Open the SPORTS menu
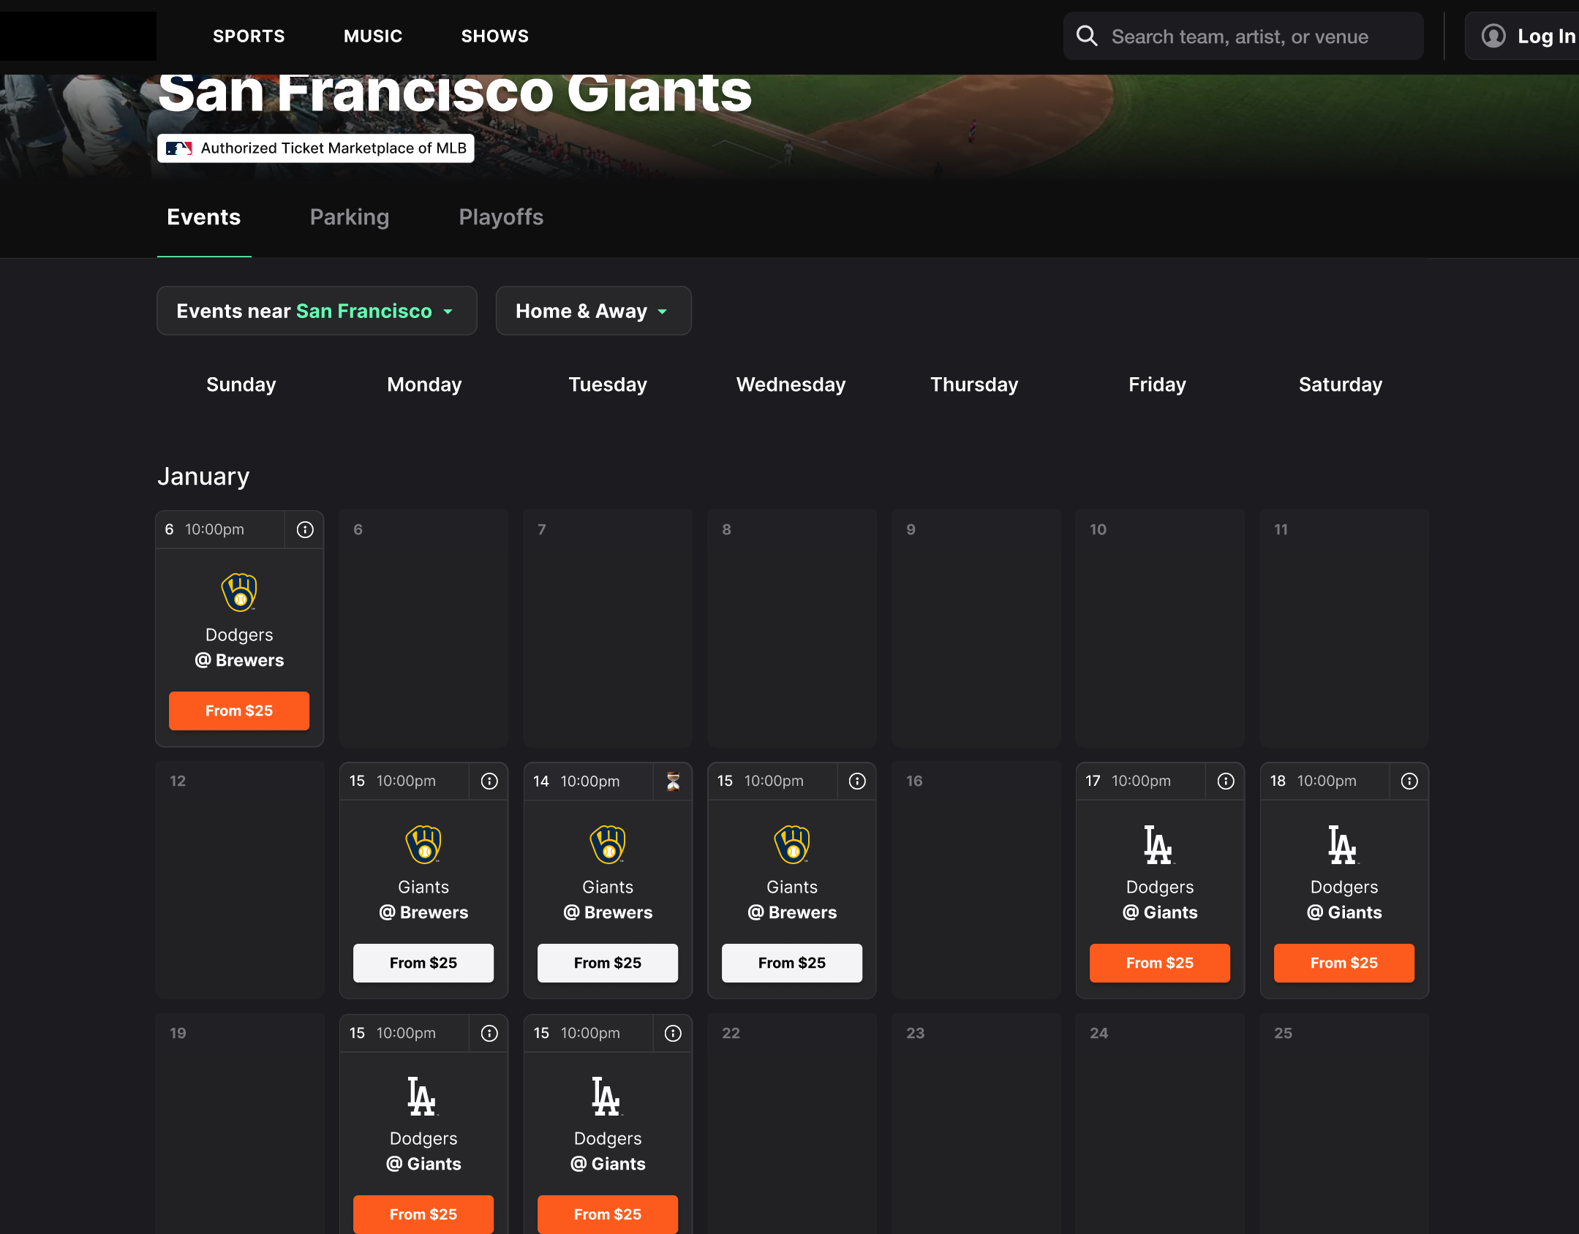This screenshot has width=1579, height=1234. (x=249, y=36)
